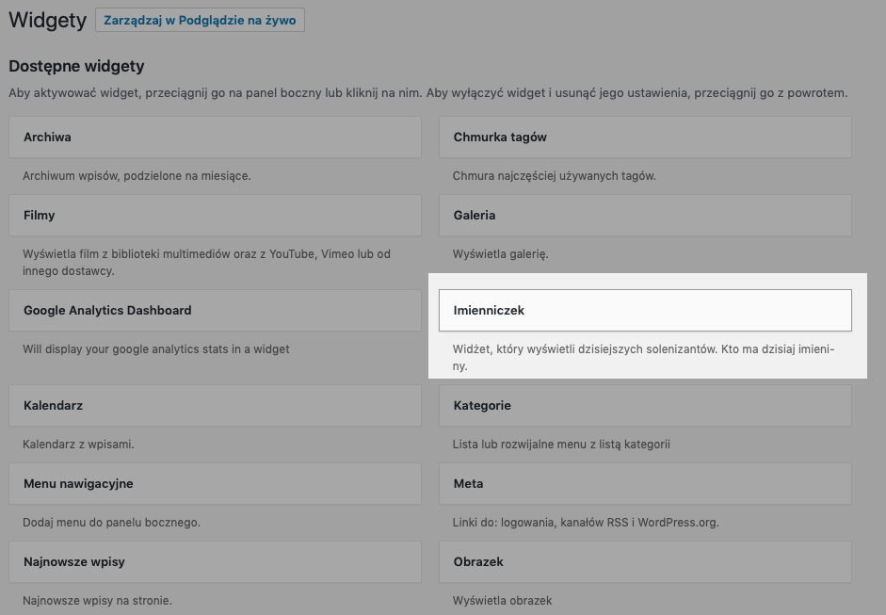Click the Google Analytics stats description text
Viewport: 886px width, 615px height.
[156, 349]
